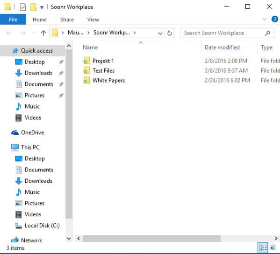Select Network in navigation pane
The width and height of the screenshot is (280, 254).
click(x=31, y=240)
